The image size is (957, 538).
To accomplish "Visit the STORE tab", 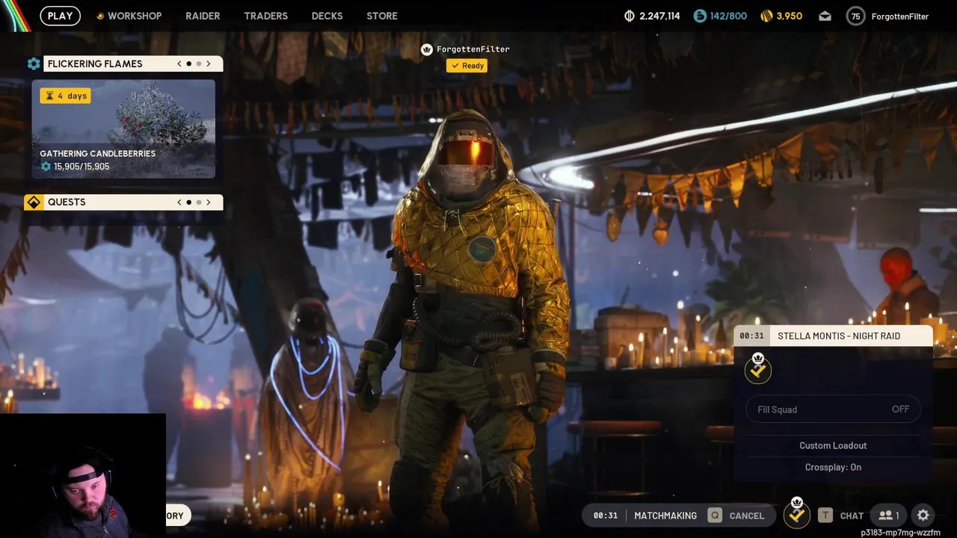I will [x=382, y=16].
